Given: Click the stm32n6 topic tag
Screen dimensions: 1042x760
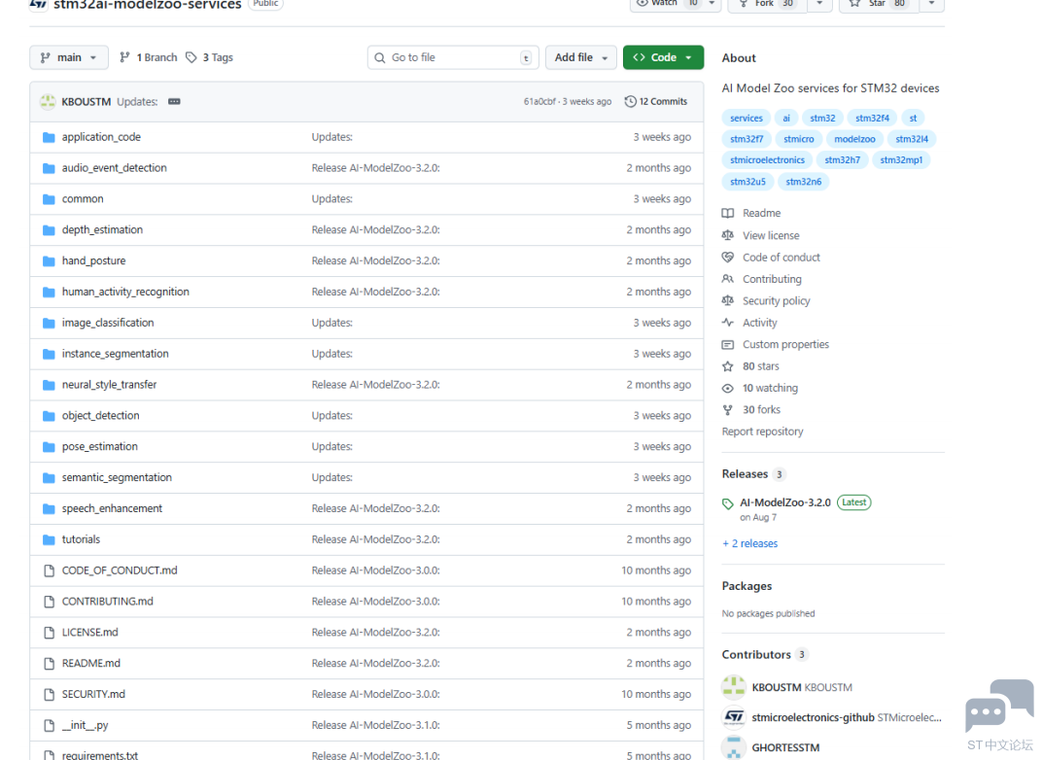Looking at the screenshot, I should click(803, 182).
